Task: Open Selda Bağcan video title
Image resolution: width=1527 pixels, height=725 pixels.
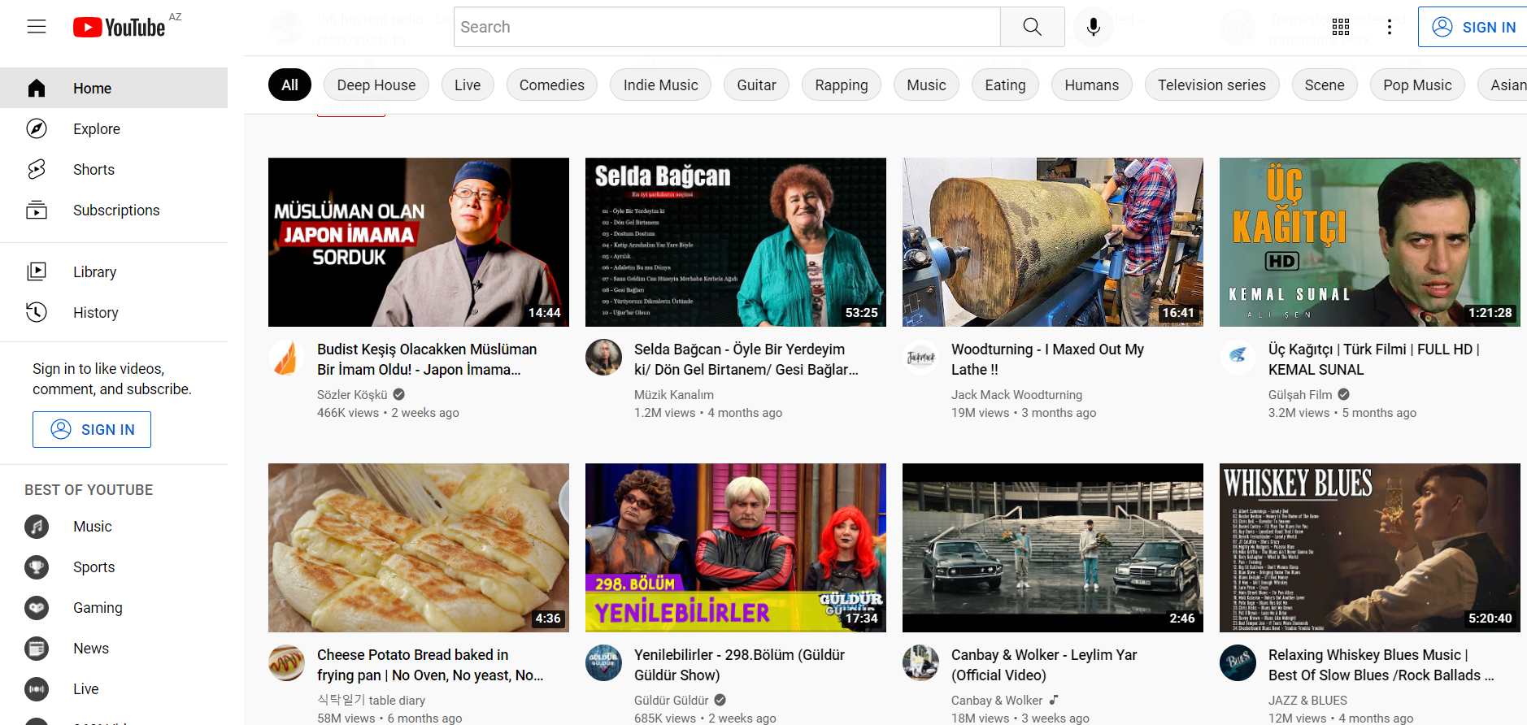Action: point(746,359)
